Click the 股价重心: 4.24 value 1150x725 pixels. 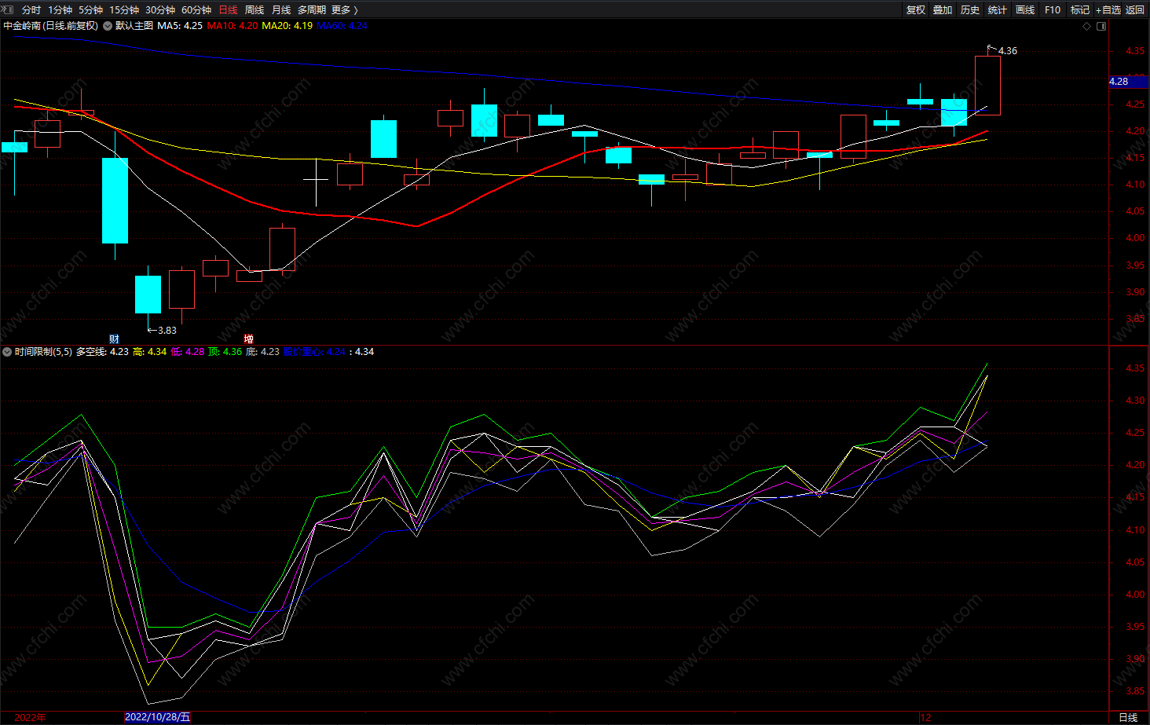click(x=314, y=352)
